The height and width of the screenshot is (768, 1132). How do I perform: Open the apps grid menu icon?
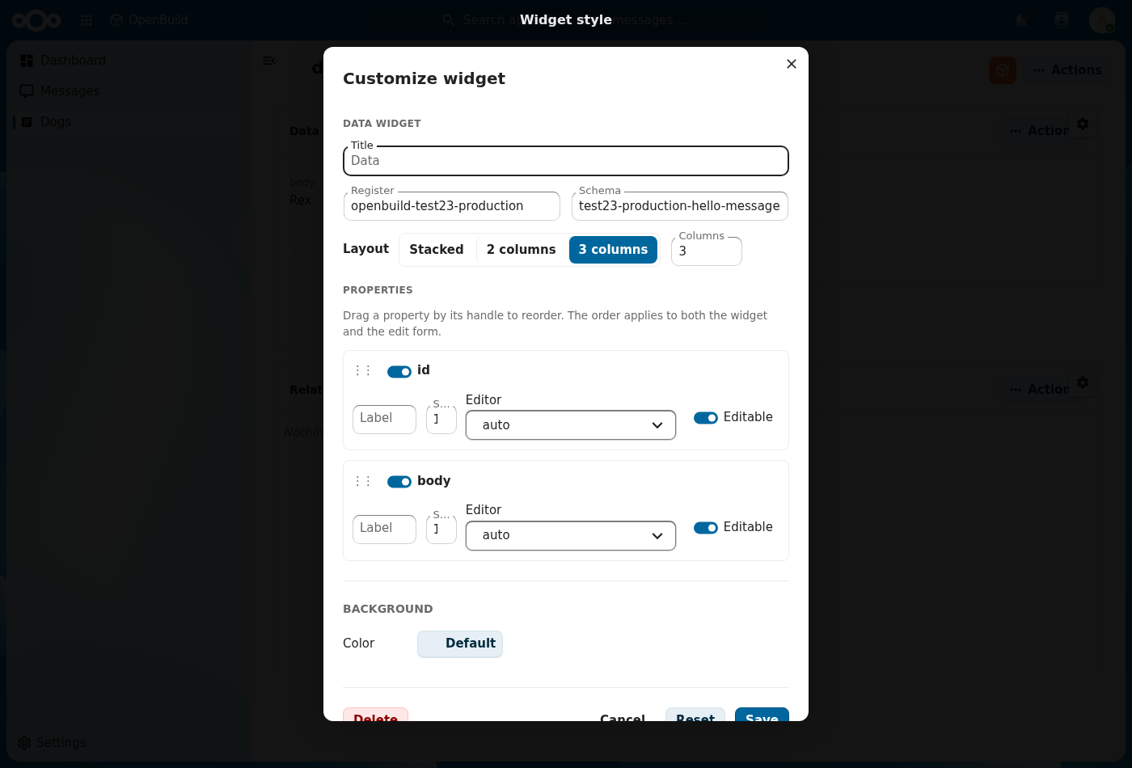coord(87,20)
